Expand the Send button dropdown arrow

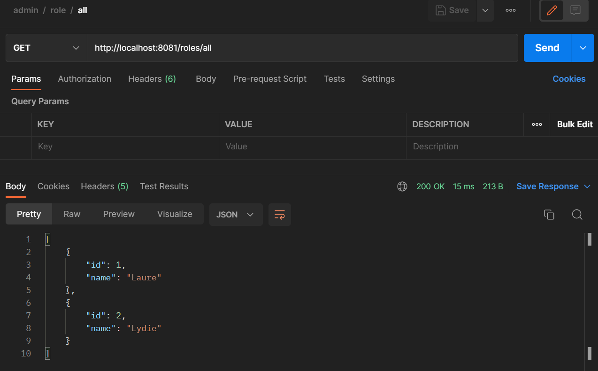[583, 47]
